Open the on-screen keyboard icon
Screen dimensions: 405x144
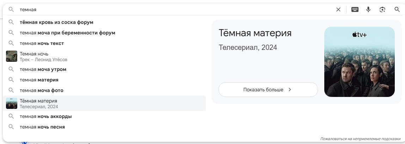(355, 9)
